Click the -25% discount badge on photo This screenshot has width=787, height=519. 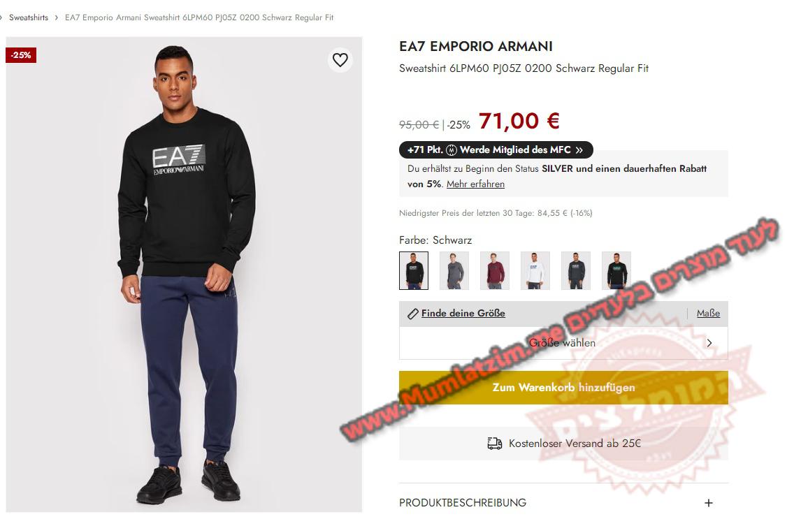point(21,55)
